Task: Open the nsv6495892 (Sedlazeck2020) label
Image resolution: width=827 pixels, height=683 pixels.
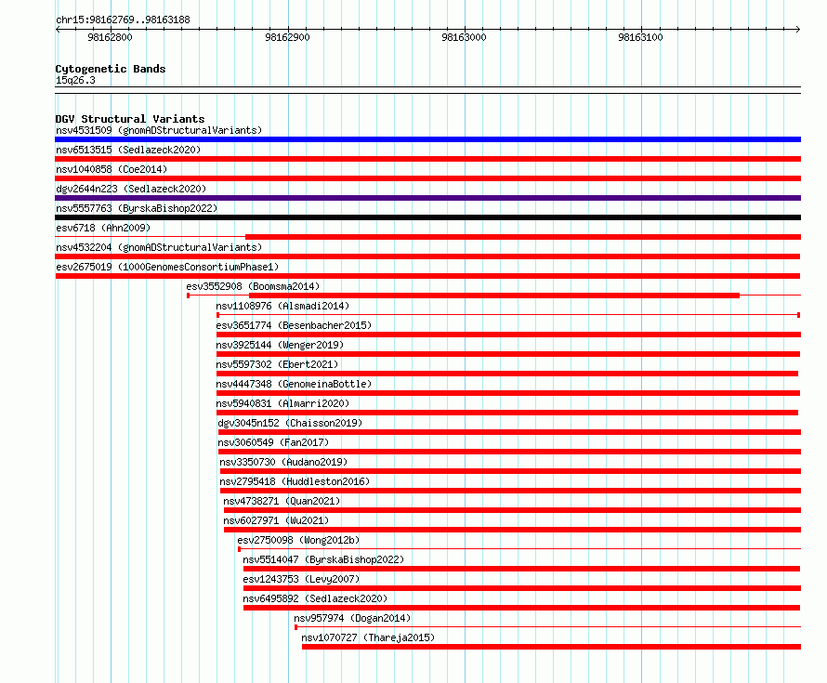Action: (315, 598)
